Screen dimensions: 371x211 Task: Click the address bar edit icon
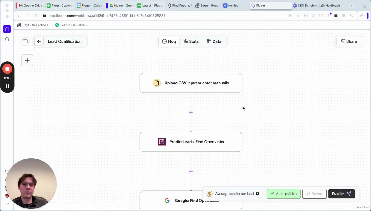(x=291, y=16)
